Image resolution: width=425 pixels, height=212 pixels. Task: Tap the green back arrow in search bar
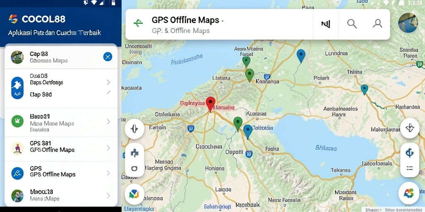click(138, 23)
